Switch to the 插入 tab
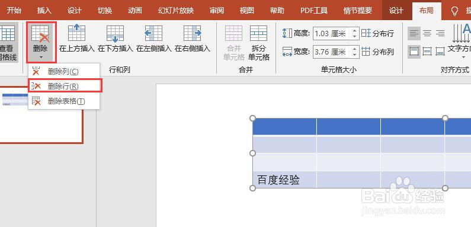The image size is (471, 227). 44,10
